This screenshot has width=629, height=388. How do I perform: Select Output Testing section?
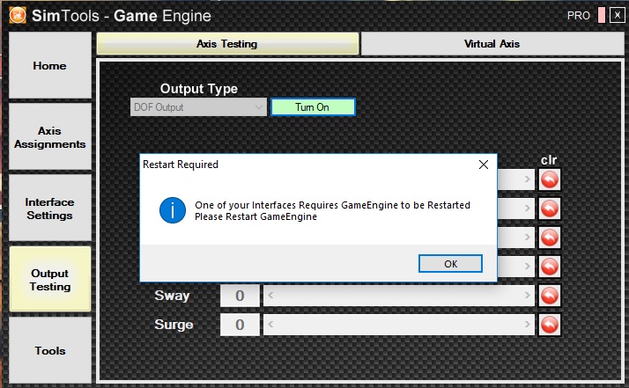49,280
